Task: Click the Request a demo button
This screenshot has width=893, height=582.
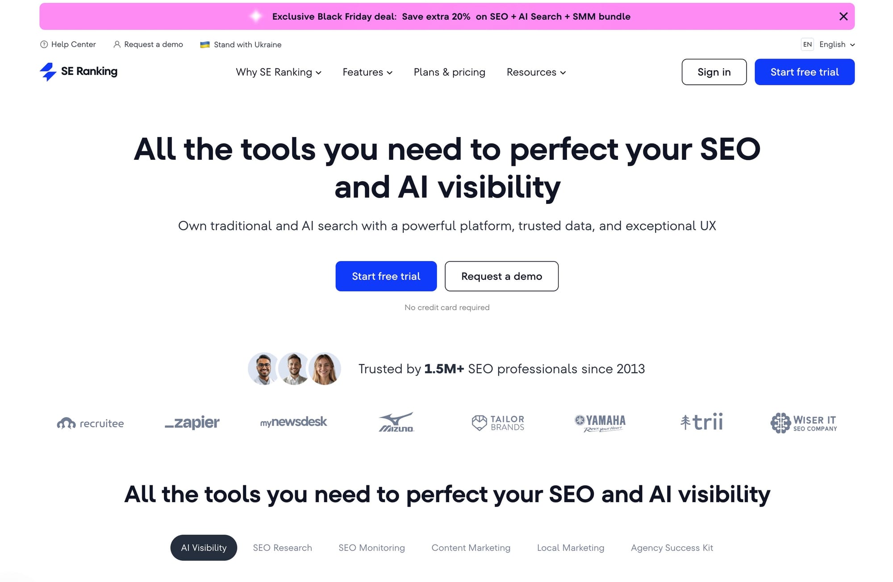Action: (x=501, y=276)
